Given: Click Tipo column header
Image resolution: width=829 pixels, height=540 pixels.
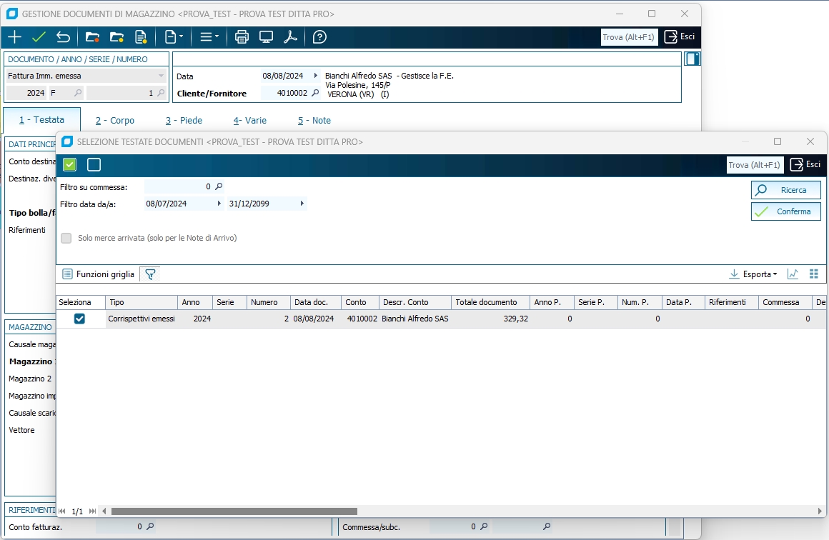Looking at the screenshot, I should tap(142, 302).
